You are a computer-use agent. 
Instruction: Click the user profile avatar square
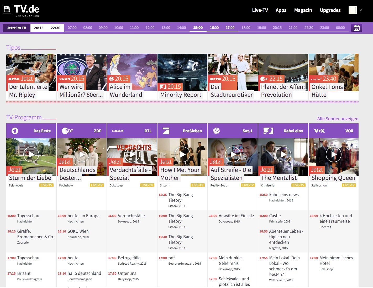tap(353, 10)
